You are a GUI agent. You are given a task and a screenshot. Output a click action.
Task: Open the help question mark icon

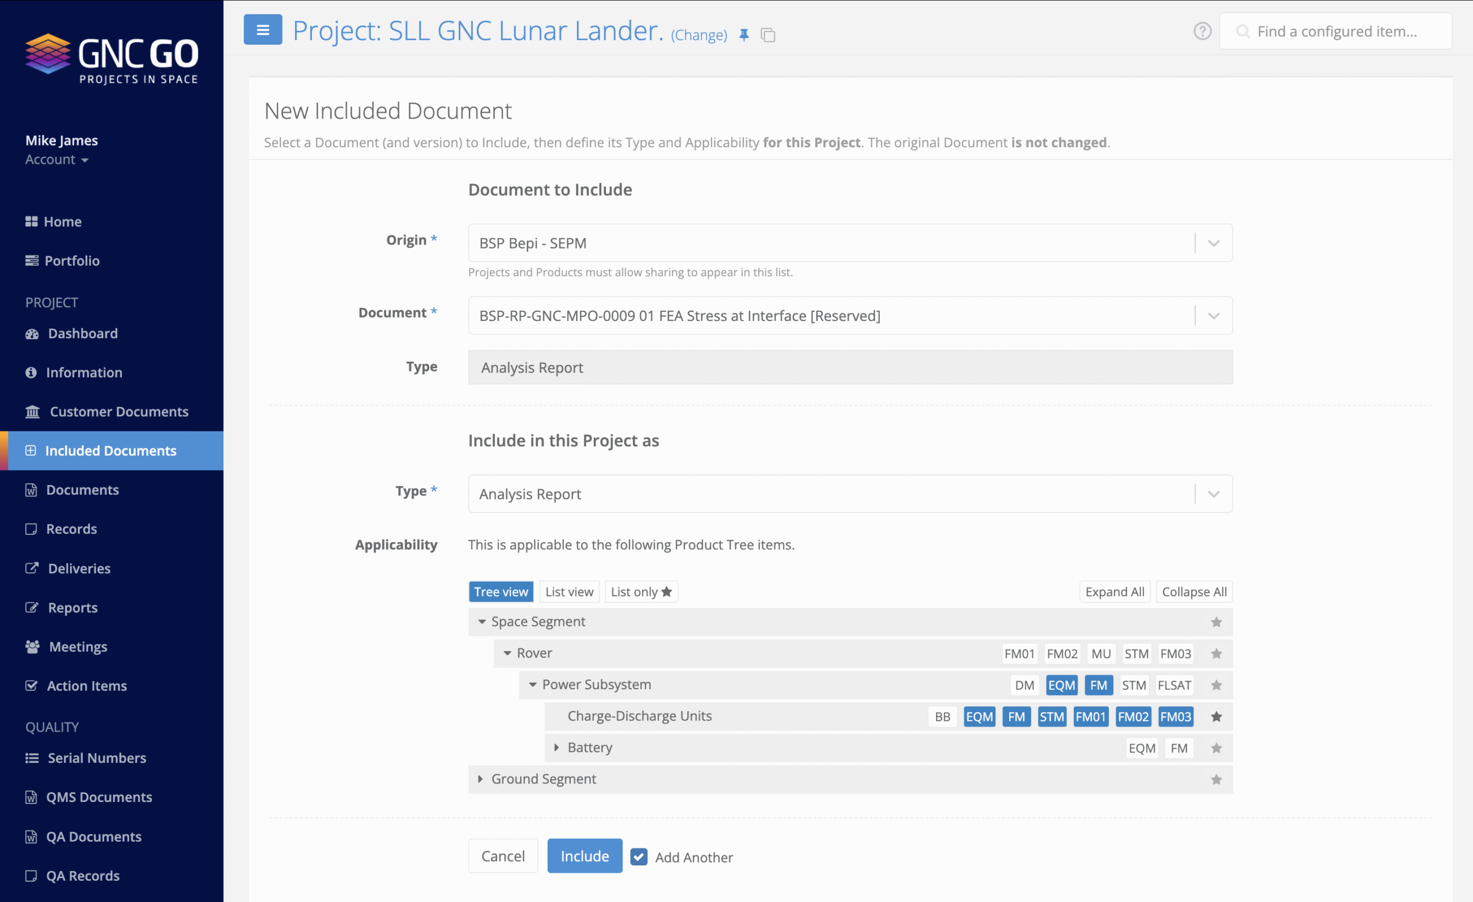(1202, 31)
